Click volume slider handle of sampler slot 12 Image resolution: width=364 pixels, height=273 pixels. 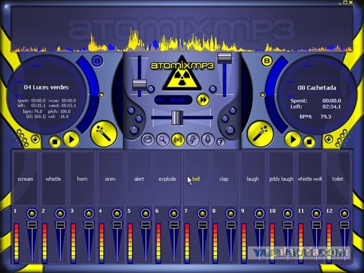click(x=344, y=225)
